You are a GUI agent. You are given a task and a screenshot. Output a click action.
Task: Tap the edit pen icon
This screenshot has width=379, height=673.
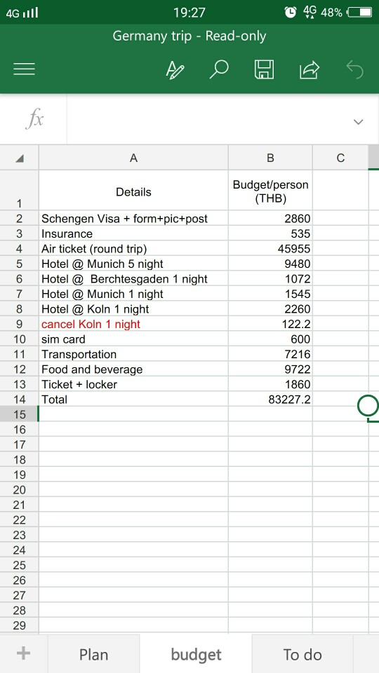(175, 69)
